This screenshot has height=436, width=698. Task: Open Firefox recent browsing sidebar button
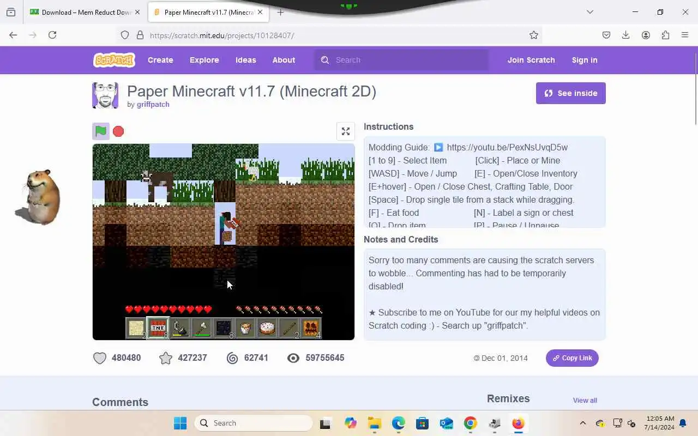pos(11,12)
